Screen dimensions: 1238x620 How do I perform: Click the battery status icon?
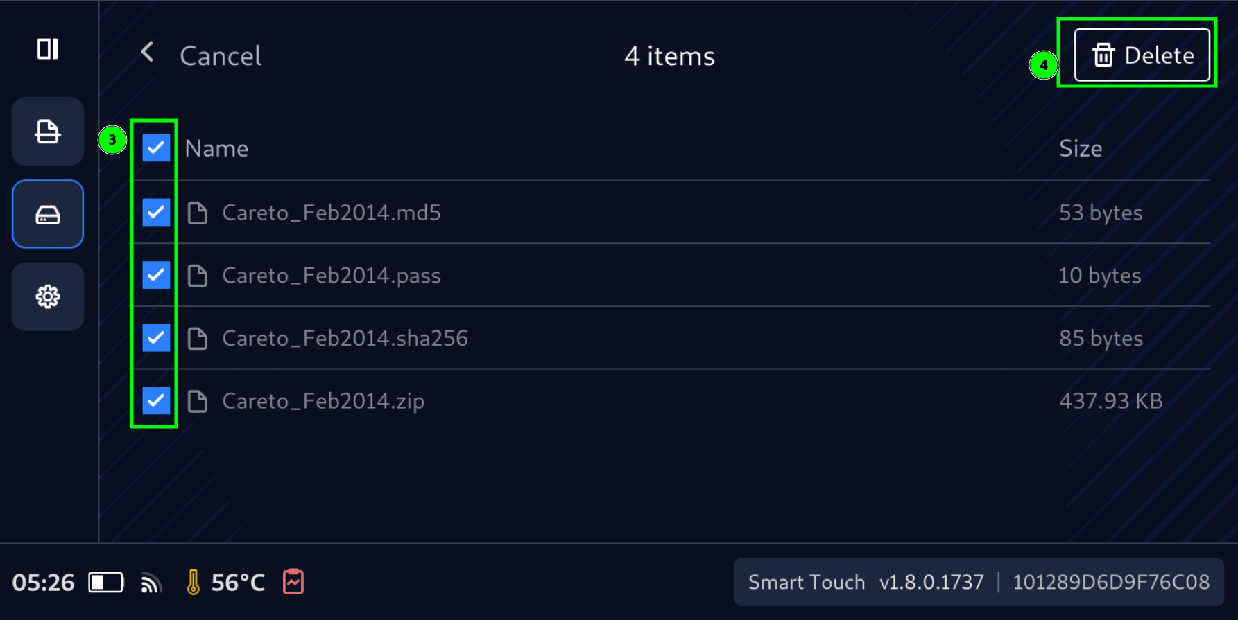[x=106, y=583]
